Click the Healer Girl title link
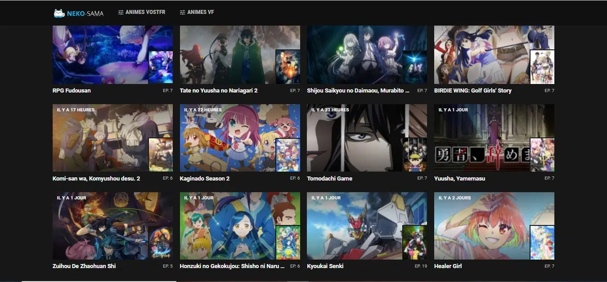 coord(448,266)
